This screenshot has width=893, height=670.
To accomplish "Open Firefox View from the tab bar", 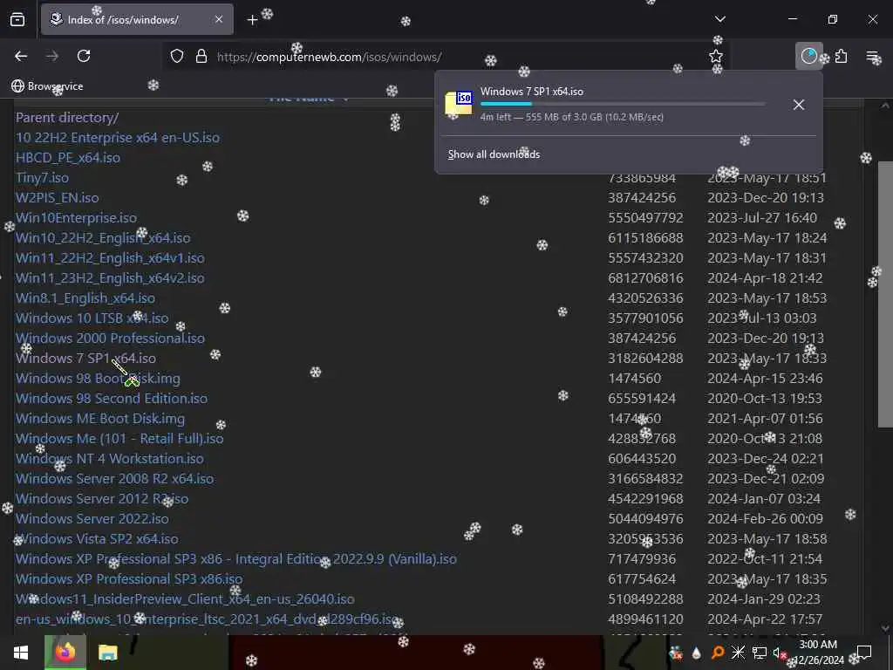I will point(17,19).
